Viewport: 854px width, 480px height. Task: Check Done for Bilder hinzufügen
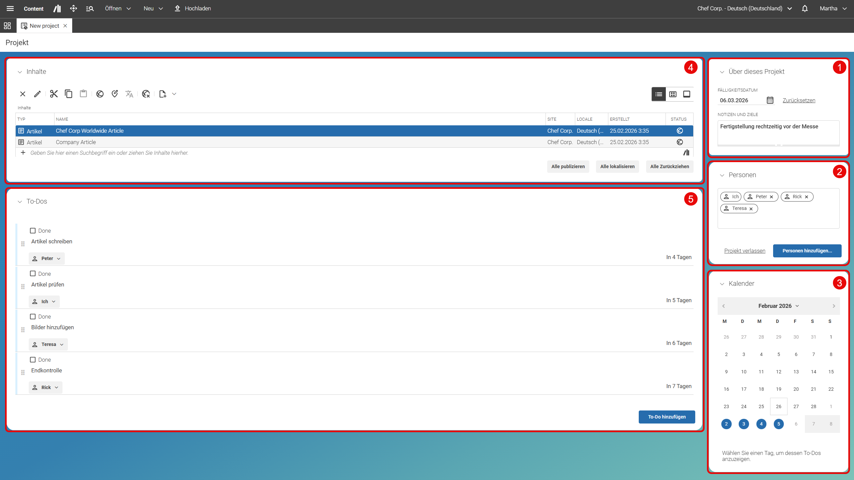[33, 317]
